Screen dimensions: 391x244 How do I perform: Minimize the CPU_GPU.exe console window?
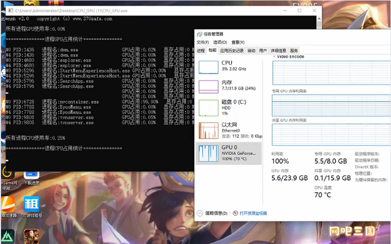click(285, 10)
